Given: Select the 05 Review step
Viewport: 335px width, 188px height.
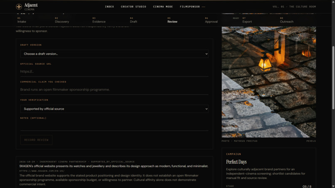Looking at the screenshot, I should point(172,20).
